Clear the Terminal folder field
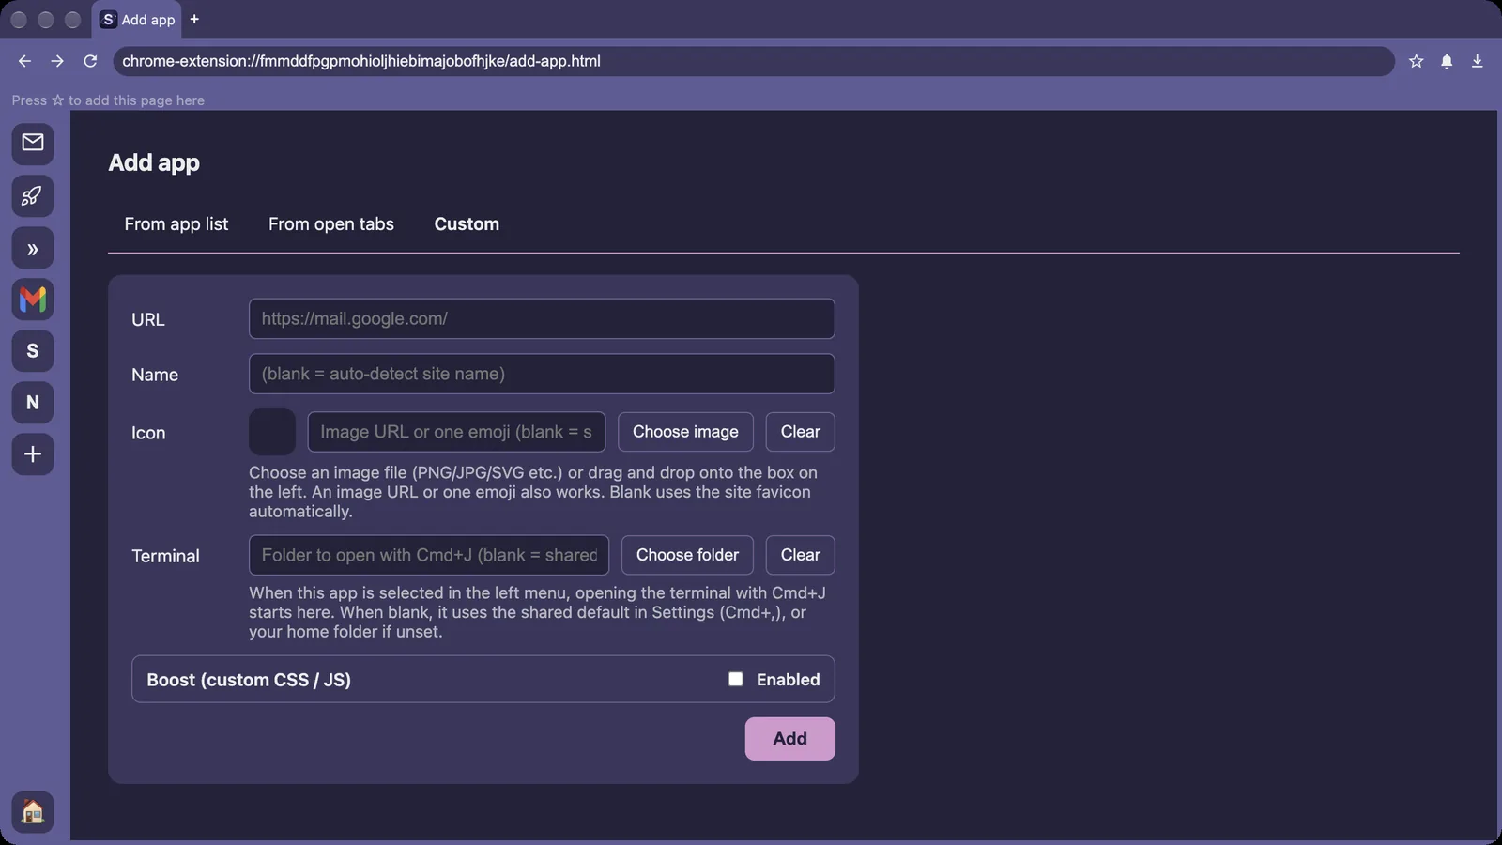1502x845 pixels. [x=801, y=555]
